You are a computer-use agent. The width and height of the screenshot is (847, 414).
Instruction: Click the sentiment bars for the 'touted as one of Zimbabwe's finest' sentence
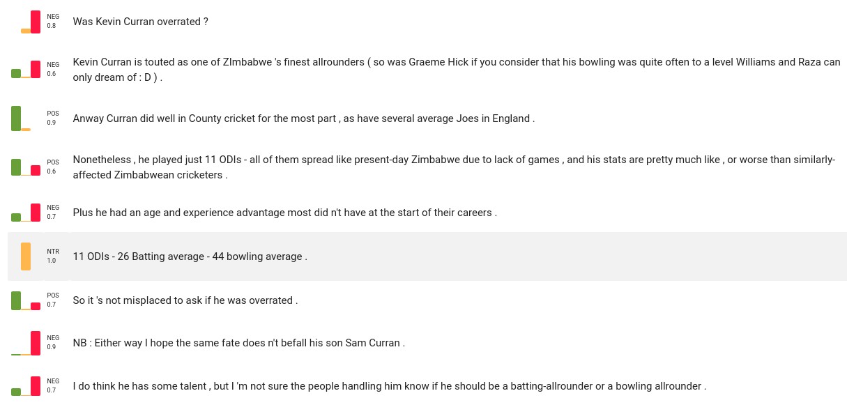(26, 70)
